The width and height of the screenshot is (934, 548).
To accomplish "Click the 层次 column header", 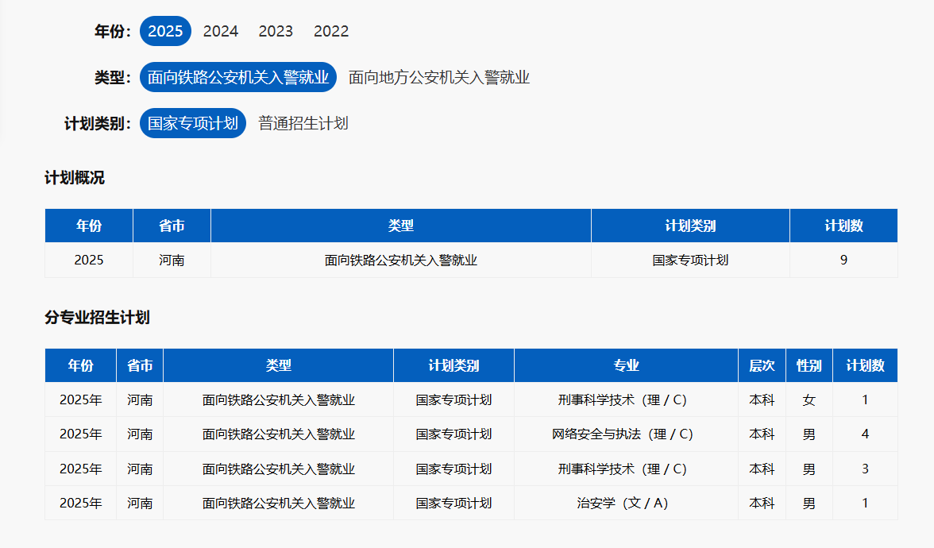I will [x=762, y=365].
